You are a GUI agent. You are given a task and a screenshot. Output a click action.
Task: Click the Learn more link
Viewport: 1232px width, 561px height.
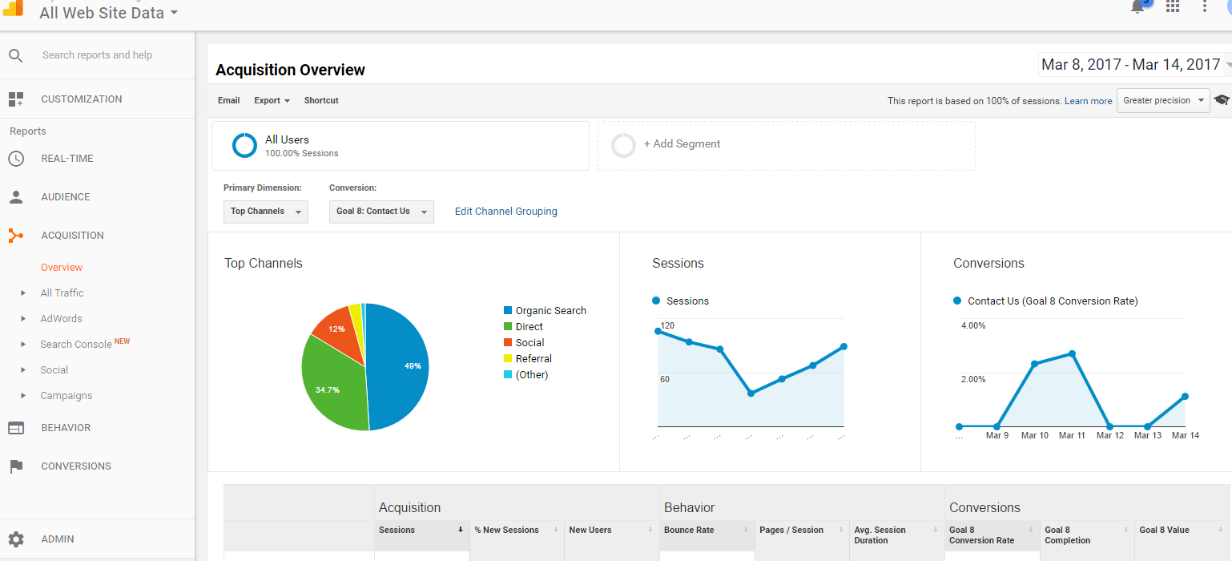pos(1088,101)
